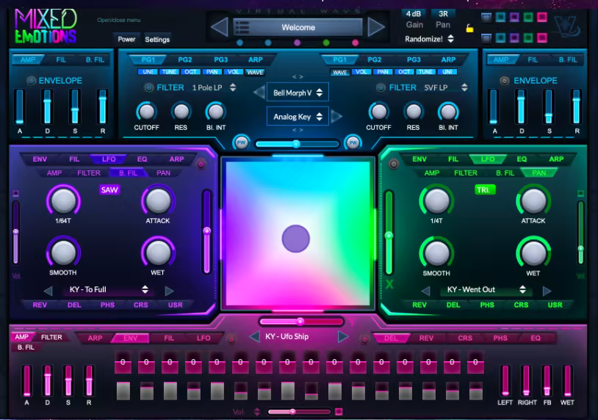Click Open/close menu text
The height and width of the screenshot is (420, 598).
tap(118, 20)
